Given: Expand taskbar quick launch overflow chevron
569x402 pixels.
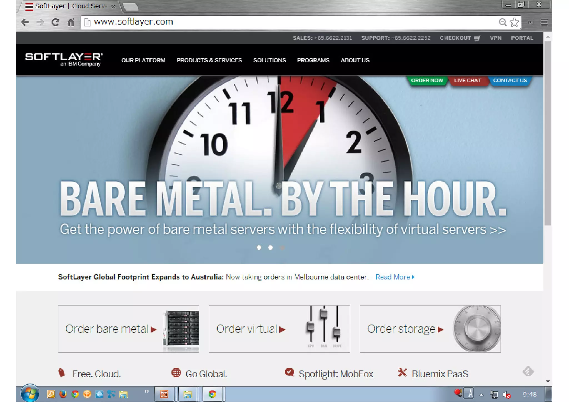Looking at the screenshot, I should pos(146,391).
